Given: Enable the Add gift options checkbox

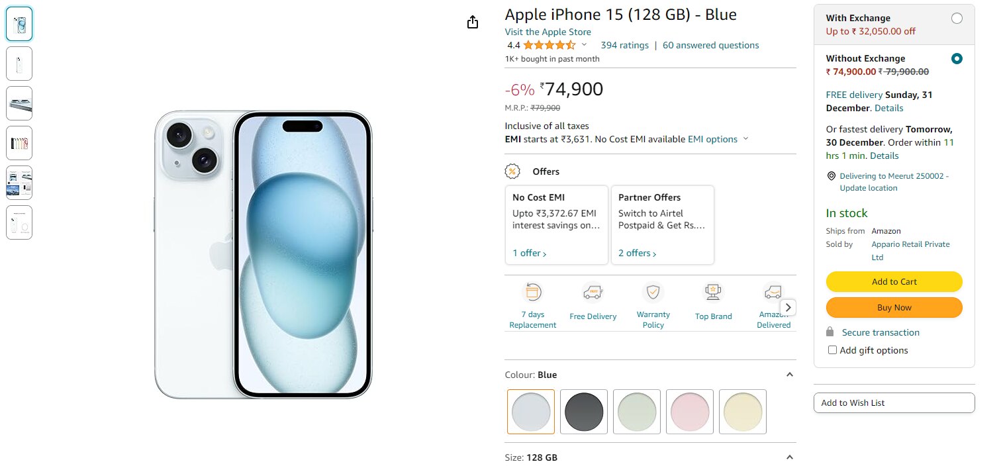Looking at the screenshot, I should click(833, 350).
